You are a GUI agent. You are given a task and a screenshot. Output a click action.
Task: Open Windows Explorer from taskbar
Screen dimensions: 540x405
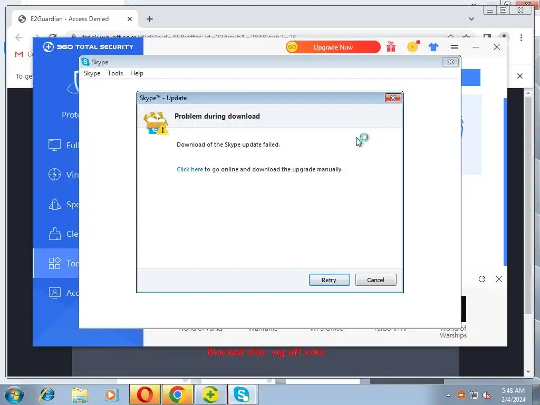click(x=80, y=394)
